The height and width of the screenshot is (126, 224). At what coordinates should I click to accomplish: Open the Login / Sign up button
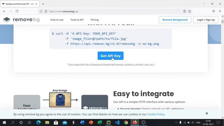pyautogui.click(x=206, y=20)
